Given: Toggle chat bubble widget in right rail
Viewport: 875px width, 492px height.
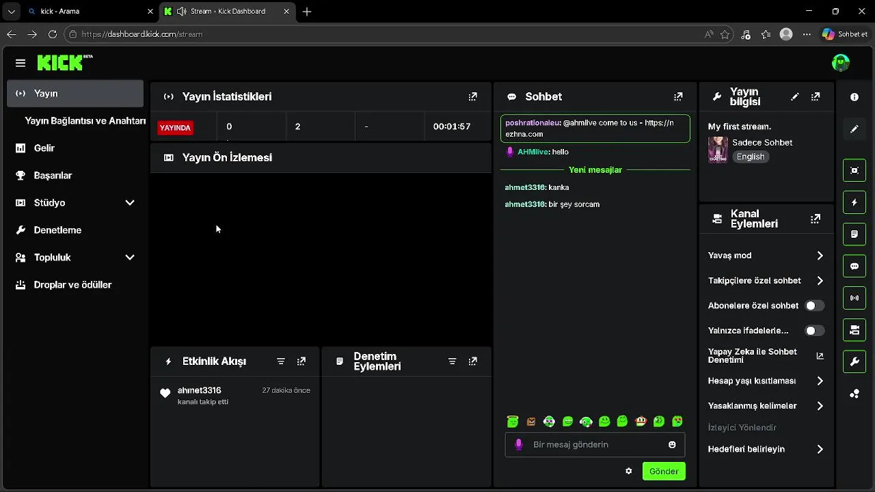Looking at the screenshot, I should click(x=854, y=266).
